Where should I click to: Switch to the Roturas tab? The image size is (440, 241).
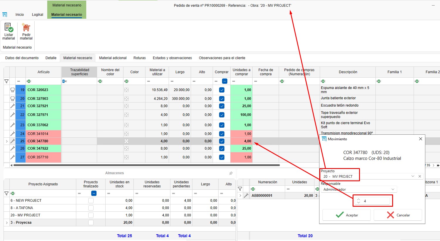click(140, 58)
